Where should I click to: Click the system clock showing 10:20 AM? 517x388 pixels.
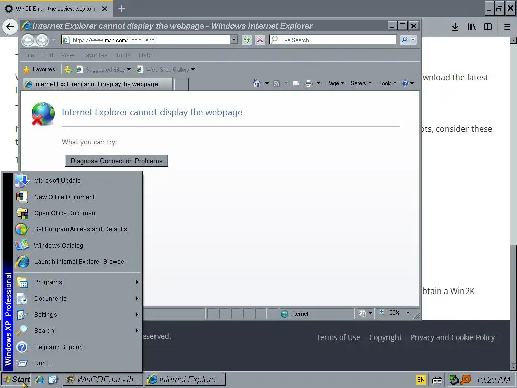coord(493,380)
